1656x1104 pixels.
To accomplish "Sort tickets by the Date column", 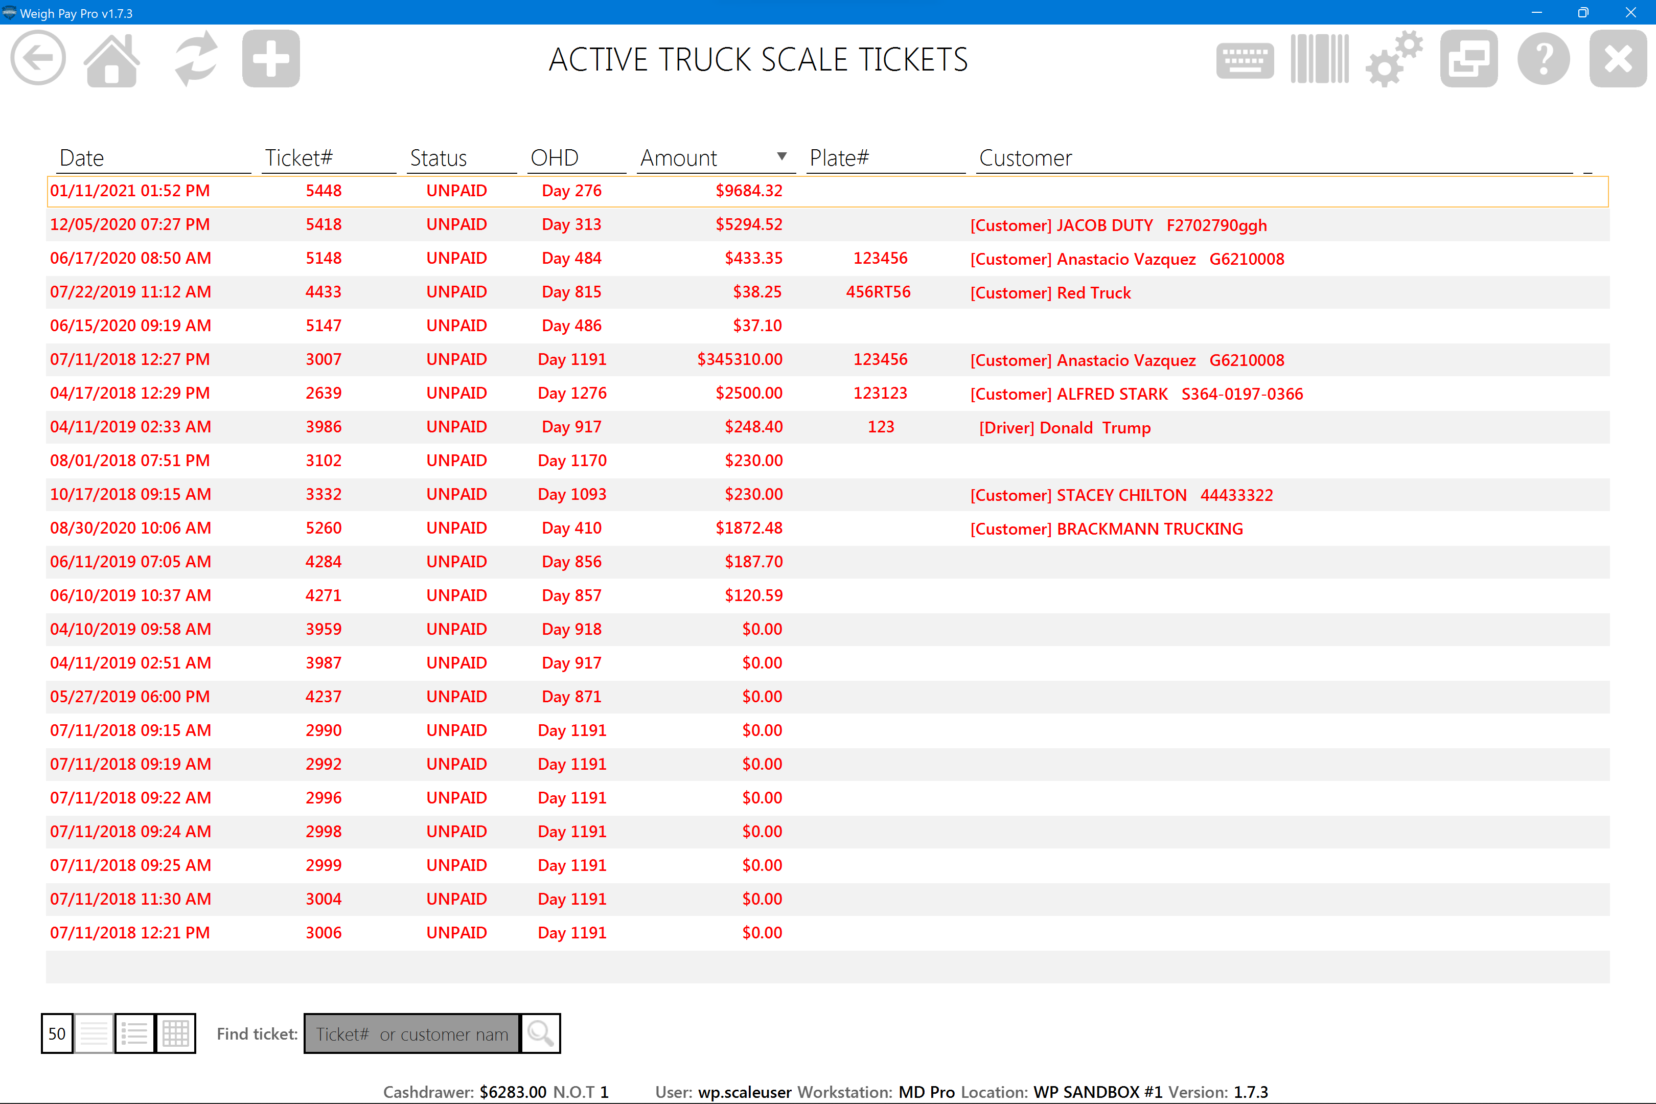I will [x=82, y=157].
